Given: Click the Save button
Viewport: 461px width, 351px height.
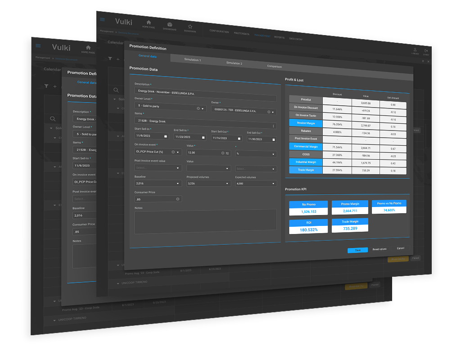Looking at the screenshot, I should (357, 250).
